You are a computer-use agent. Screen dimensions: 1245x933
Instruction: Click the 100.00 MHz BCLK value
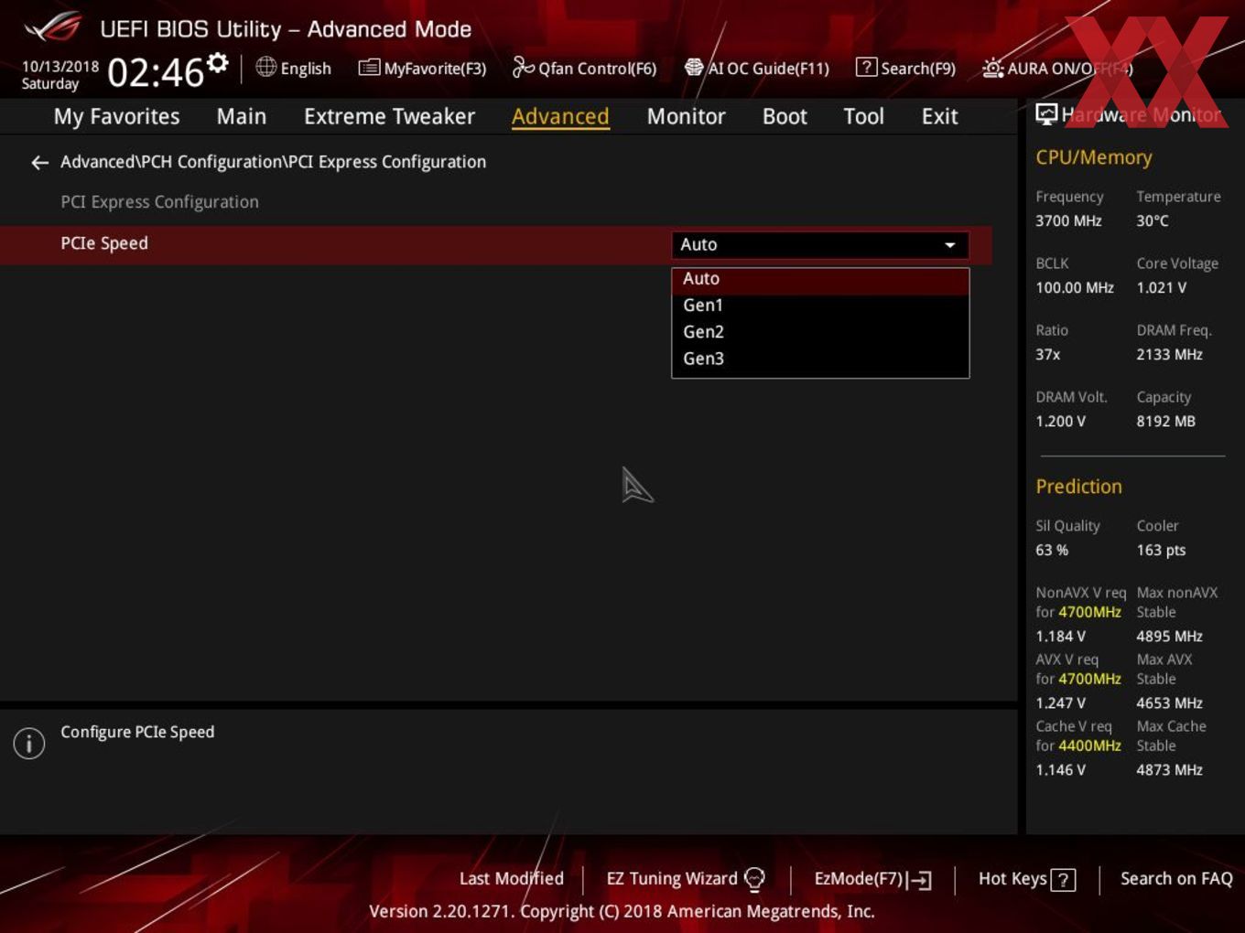(1075, 287)
